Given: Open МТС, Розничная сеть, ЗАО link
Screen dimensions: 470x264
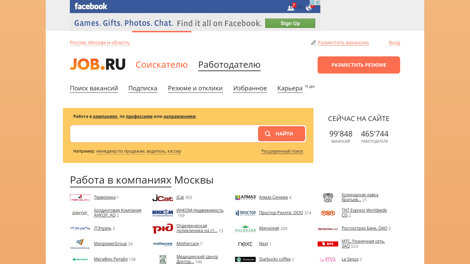Looking at the screenshot, I should 363,244.
